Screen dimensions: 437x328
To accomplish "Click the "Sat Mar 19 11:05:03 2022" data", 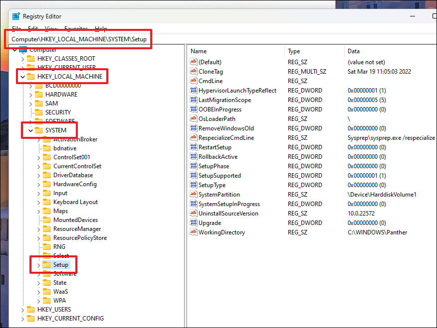I will (x=379, y=72).
